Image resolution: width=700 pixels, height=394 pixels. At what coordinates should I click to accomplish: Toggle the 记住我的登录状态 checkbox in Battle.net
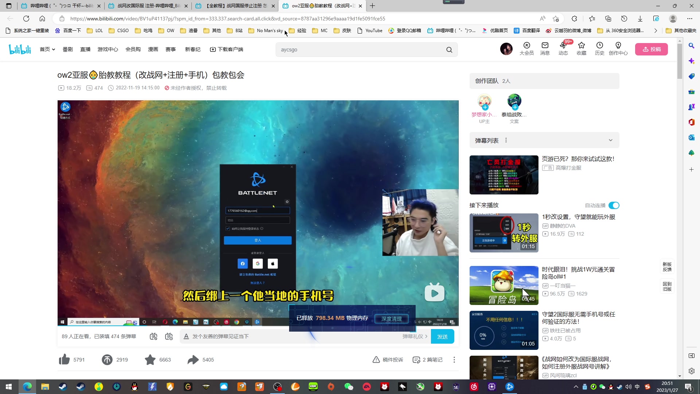click(228, 228)
